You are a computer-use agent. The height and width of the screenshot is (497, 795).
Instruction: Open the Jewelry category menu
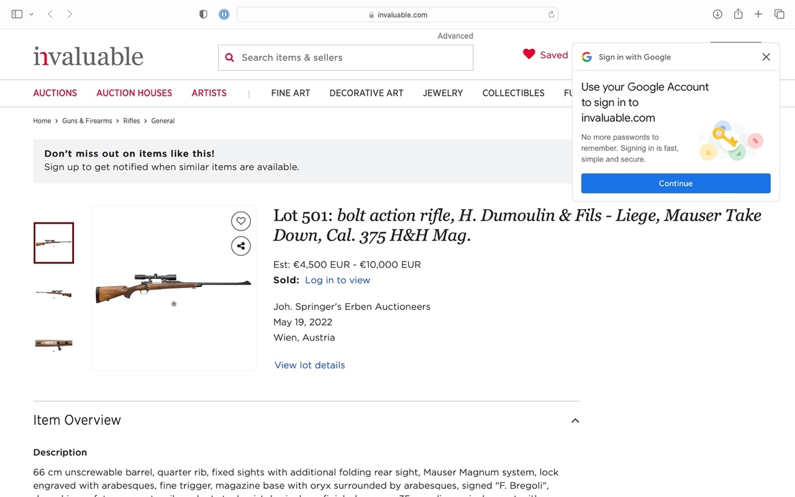tap(443, 93)
